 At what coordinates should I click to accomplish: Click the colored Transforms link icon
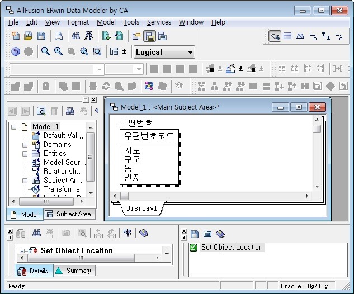click(149, 86)
